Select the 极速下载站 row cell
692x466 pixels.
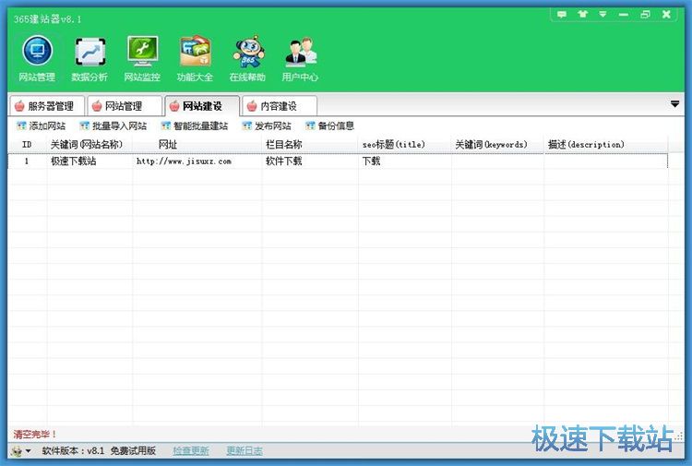(89, 161)
